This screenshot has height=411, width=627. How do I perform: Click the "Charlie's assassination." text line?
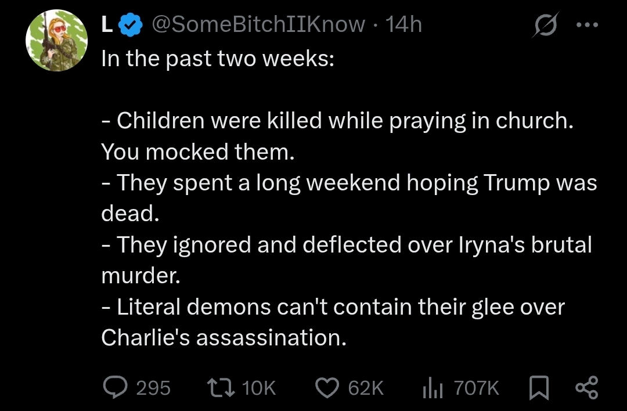point(224,337)
